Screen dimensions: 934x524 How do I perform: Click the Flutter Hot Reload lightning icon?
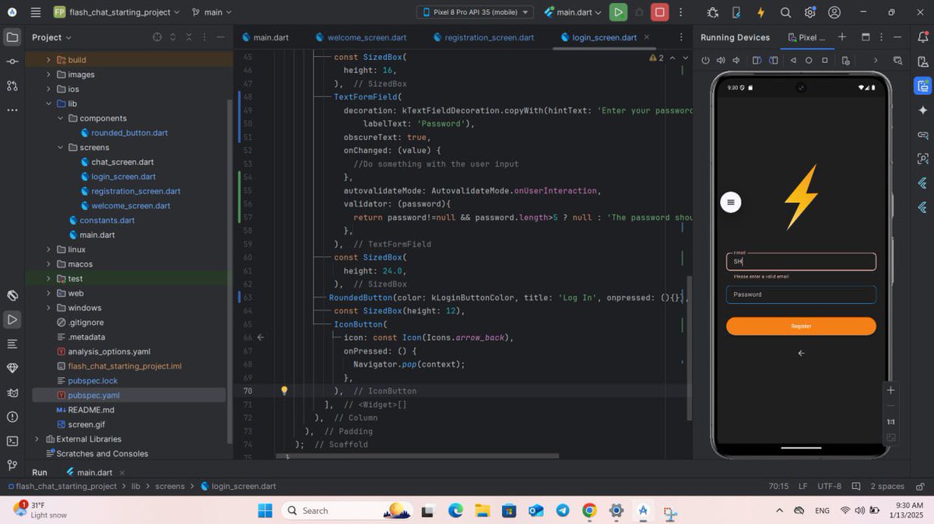(x=760, y=12)
